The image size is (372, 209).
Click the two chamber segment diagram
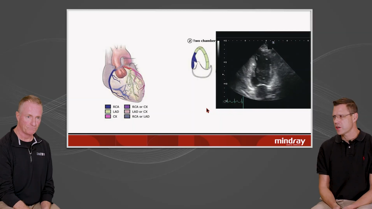coord(201,62)
